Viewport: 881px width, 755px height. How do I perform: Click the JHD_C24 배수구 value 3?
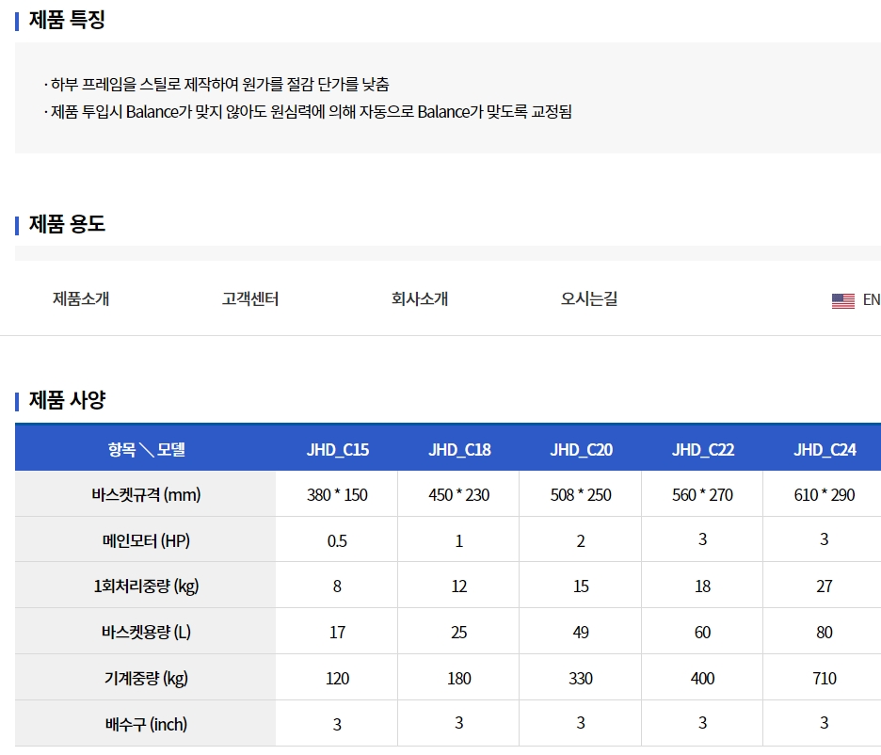pos(825,723)
